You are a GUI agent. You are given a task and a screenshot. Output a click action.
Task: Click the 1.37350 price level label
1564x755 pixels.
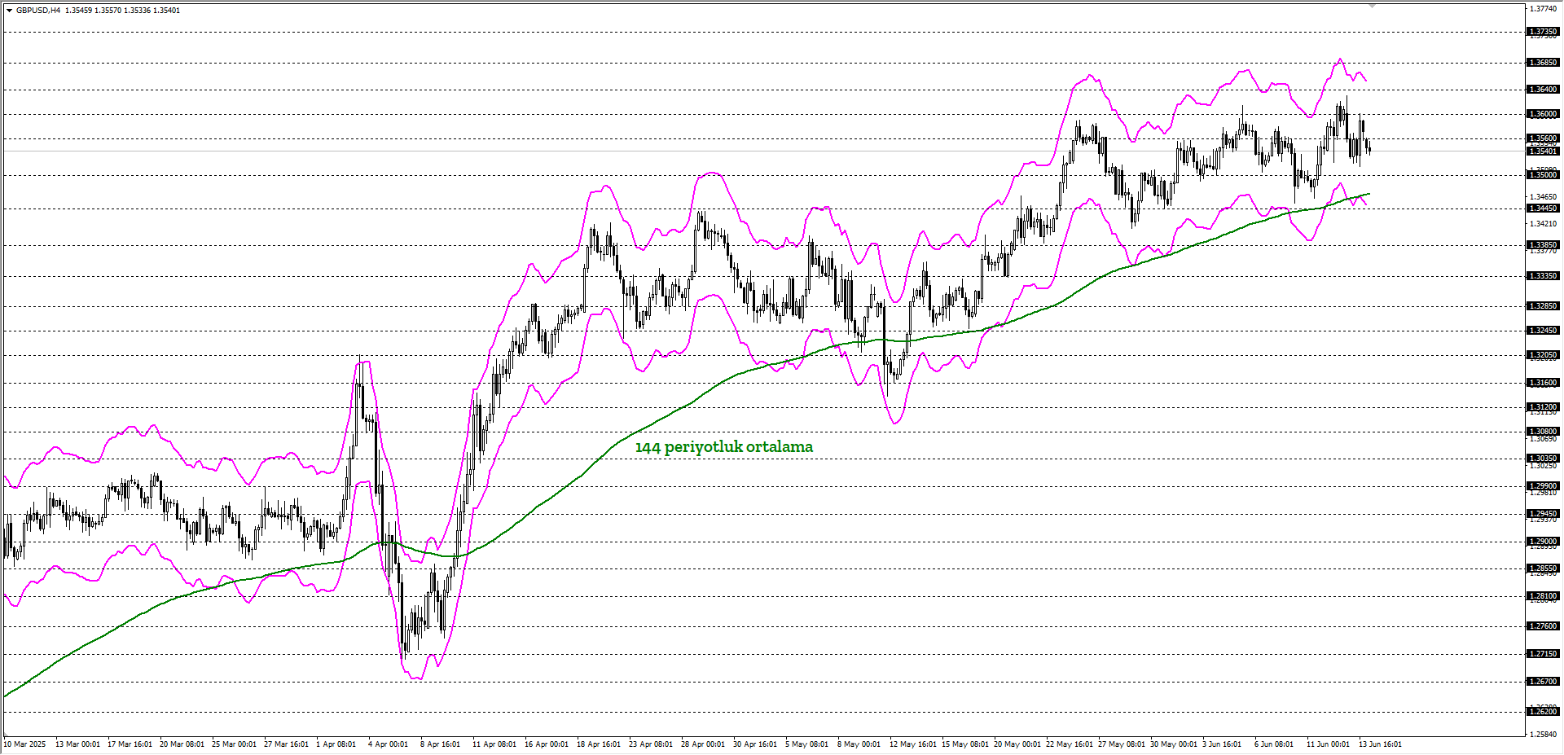point(1542,32)
